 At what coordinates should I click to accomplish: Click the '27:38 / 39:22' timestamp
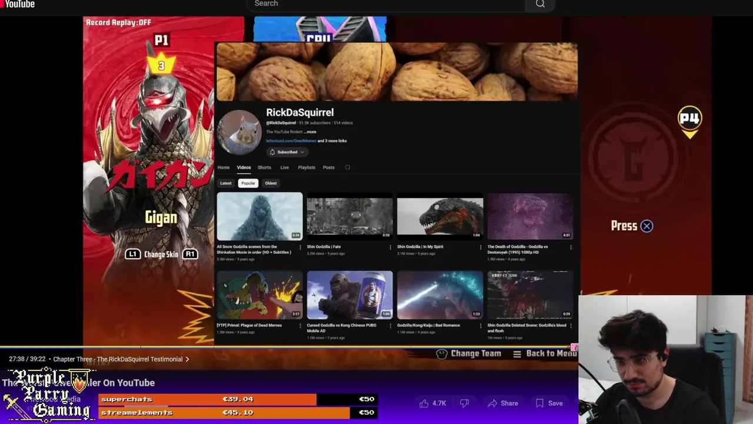pyautogui.click(x=27, y=359)
